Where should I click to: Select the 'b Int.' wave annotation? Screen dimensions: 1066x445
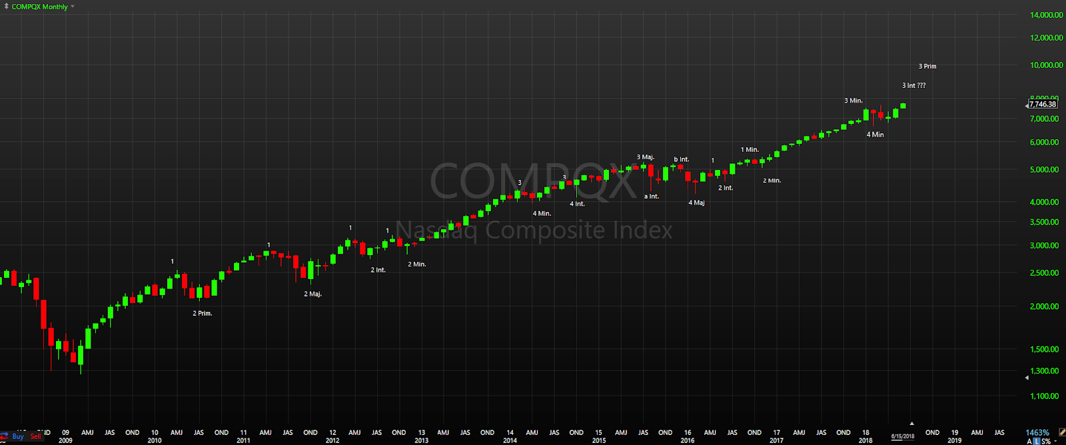coord(682,160)
